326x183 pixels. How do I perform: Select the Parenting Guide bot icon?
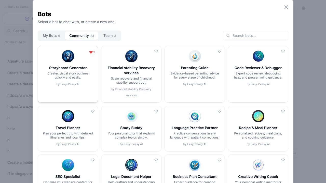coord(195,56)
